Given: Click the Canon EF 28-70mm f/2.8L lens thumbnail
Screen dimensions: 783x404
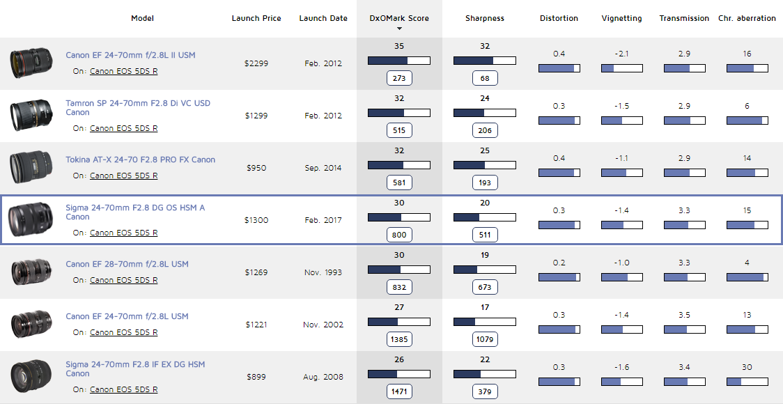Looking at the screenshot, I should click(x=31, y=272).
